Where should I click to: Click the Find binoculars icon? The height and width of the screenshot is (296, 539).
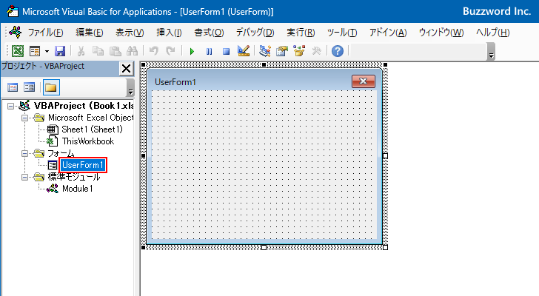pyautogui.click(x=132, y=51)
